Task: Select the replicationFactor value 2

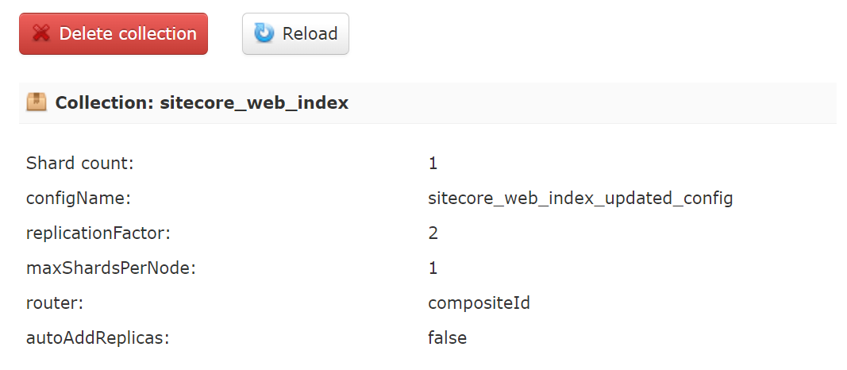Action: click(433, 233)
